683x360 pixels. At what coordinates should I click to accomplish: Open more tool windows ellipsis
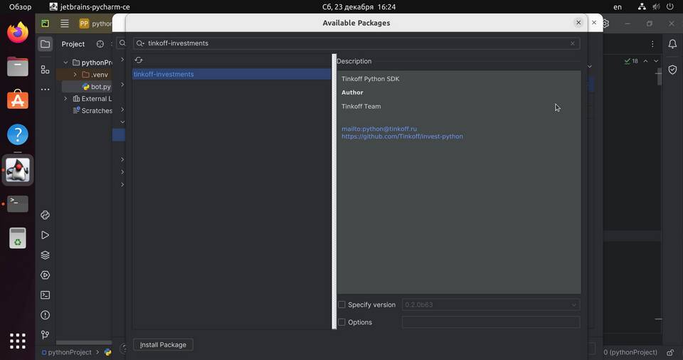(45, 90)
